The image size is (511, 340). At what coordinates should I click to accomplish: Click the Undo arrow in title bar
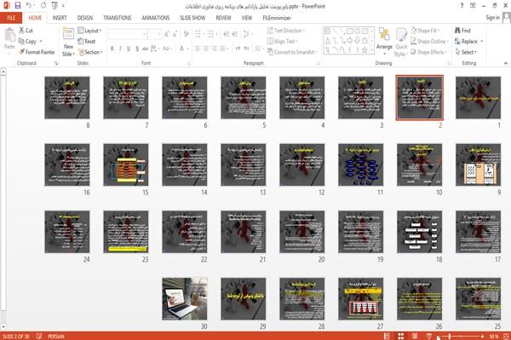point(29,5)
